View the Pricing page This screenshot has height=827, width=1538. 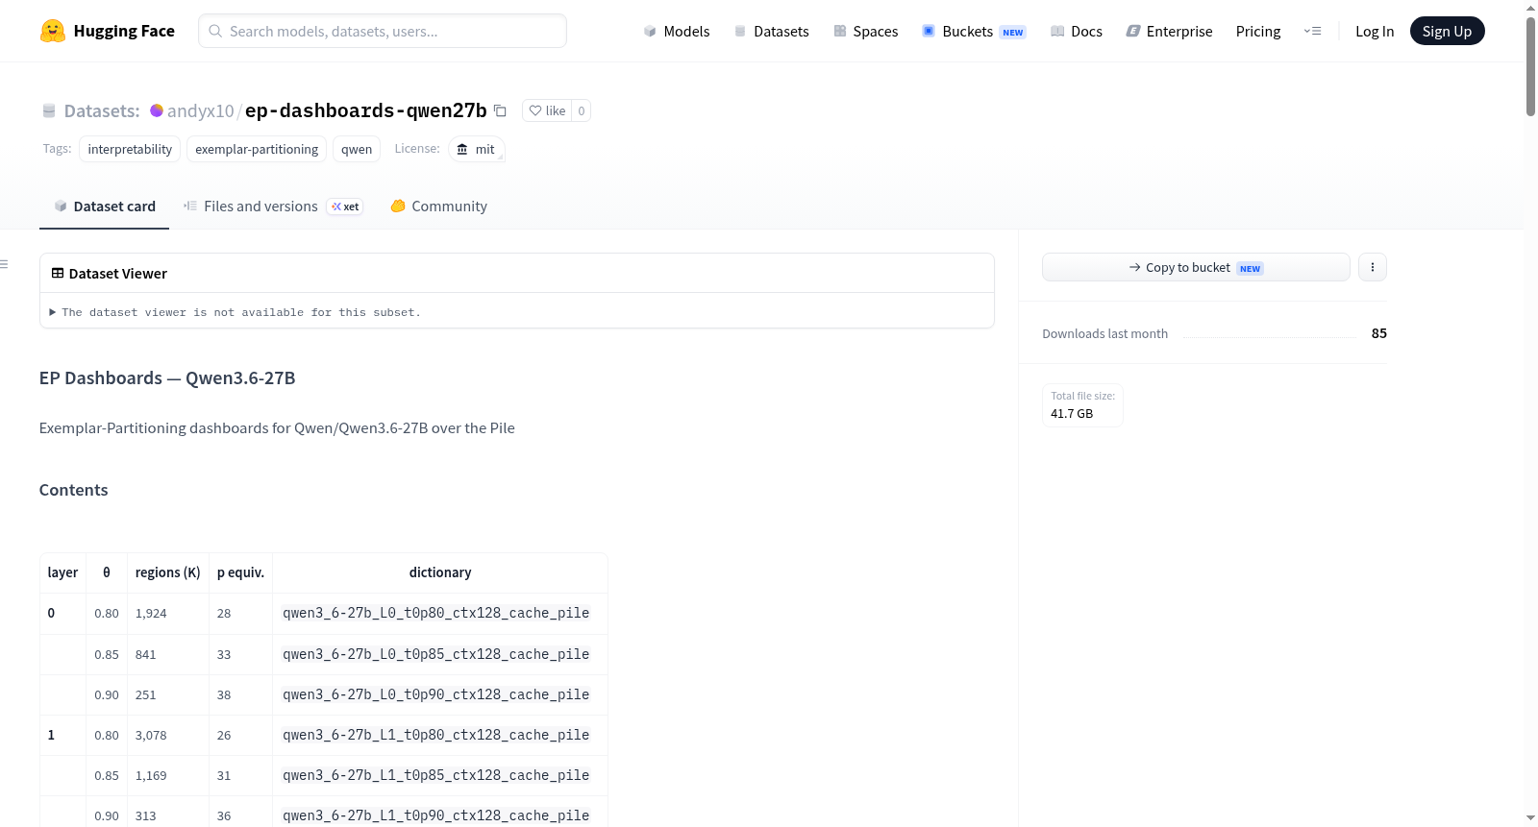point(1258,31)
